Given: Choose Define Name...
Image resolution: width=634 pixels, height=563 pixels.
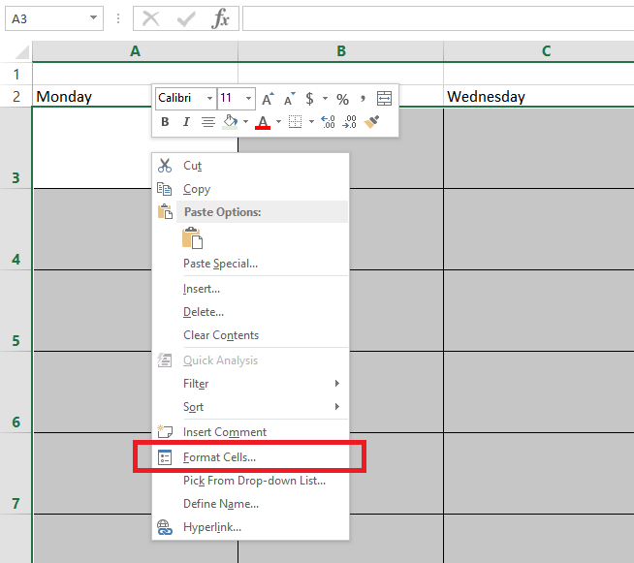Looking at the screenshot, I should [x=250, y=504].
